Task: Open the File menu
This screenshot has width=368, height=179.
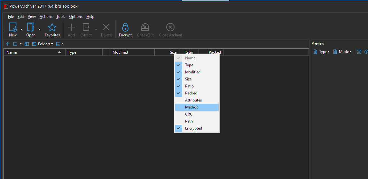Action: [11, 17]
